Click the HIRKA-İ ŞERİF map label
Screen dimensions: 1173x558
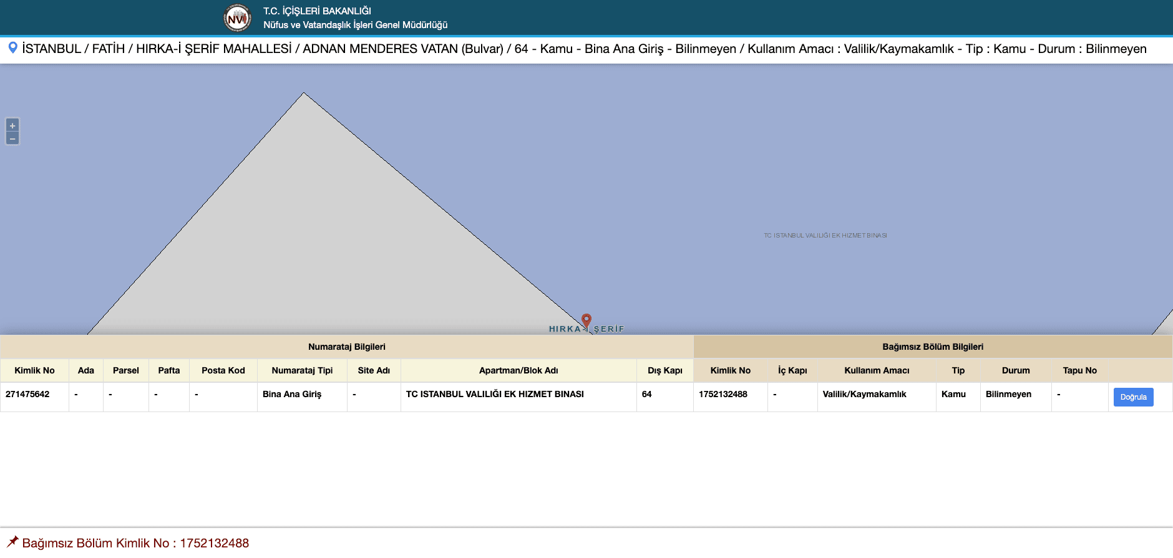pos(586,329)
